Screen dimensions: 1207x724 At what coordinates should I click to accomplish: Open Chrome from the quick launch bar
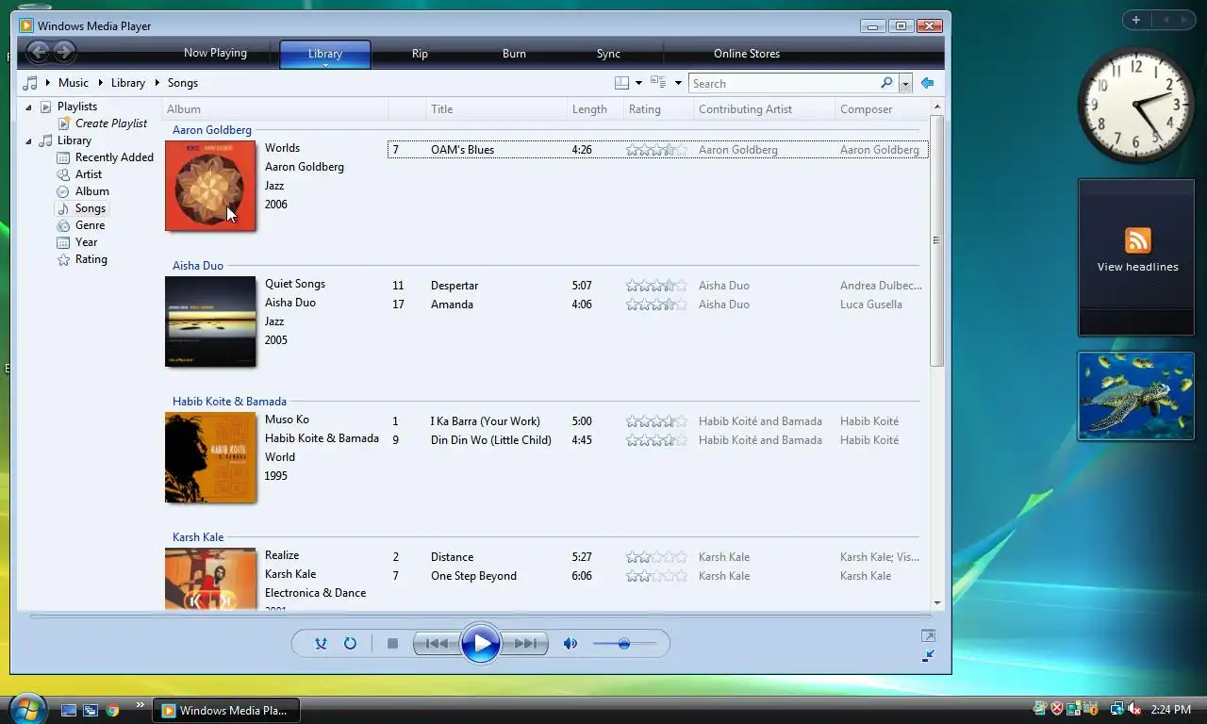coord(112,710)
